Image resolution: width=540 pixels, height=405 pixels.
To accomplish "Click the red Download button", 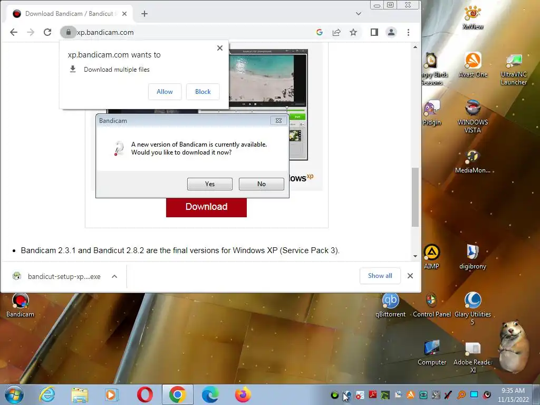I will 206,207.
